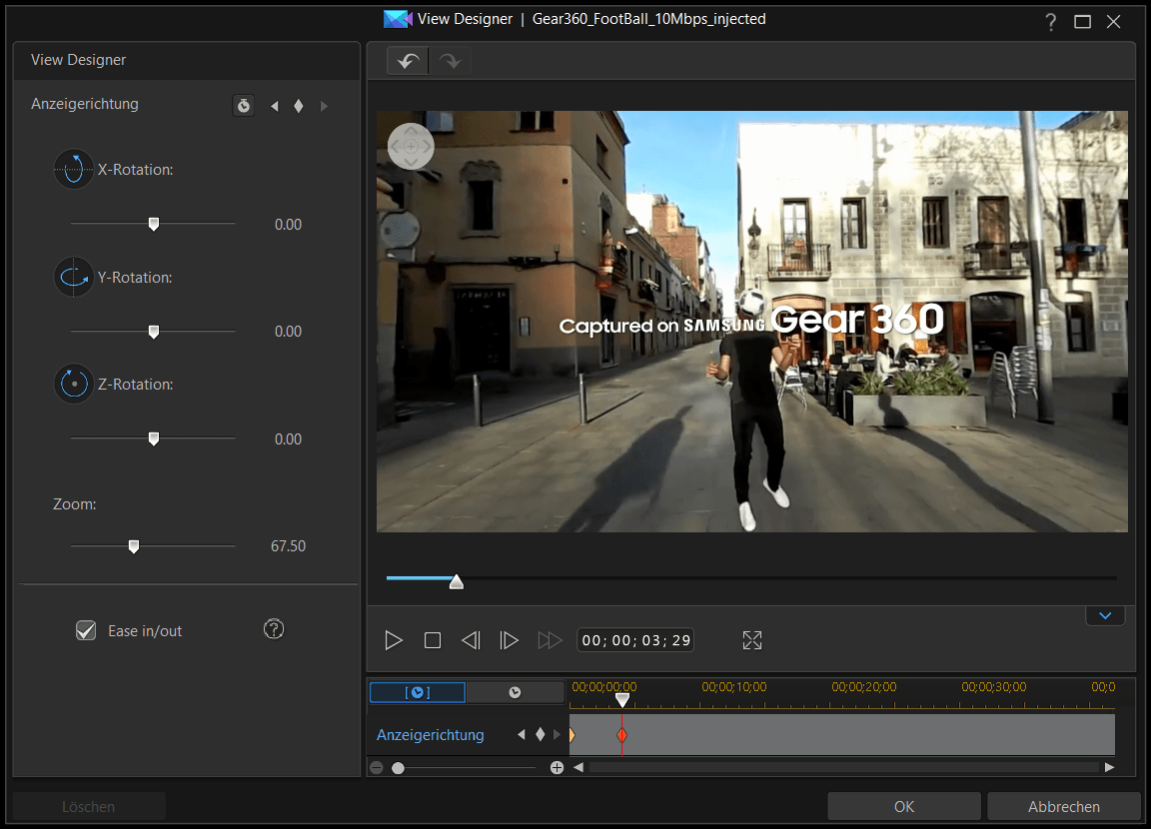Click the X-Rotation value 0.00

(288, 225)
